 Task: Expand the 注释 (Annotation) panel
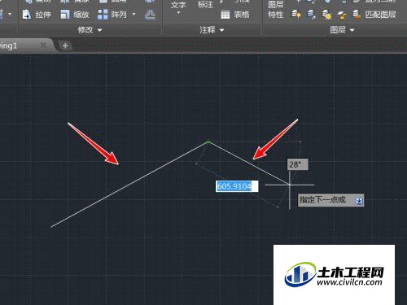[x=212, y=30]
